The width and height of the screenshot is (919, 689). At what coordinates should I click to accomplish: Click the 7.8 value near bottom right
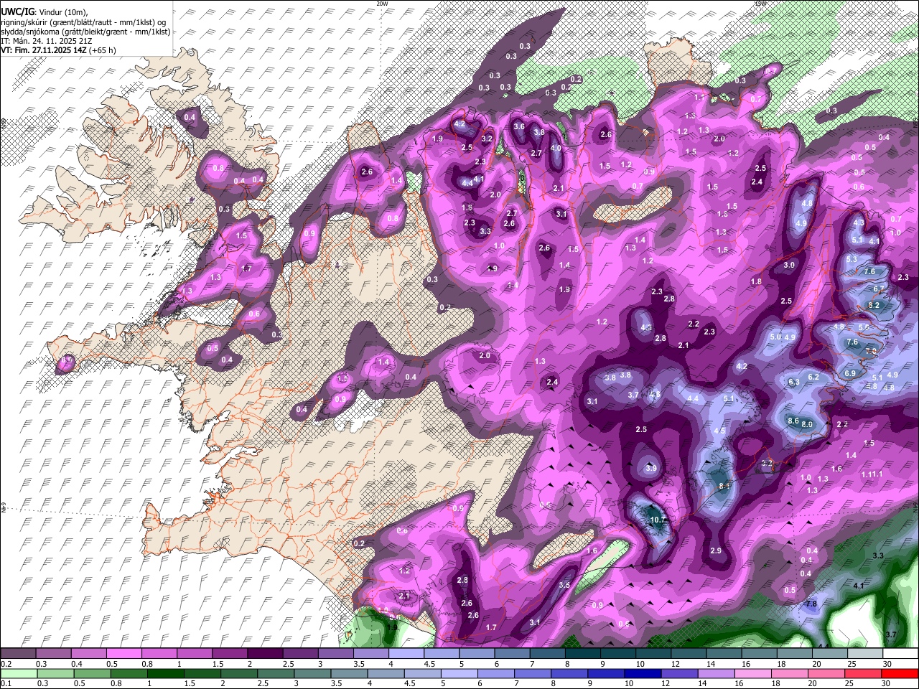(811, 604)
